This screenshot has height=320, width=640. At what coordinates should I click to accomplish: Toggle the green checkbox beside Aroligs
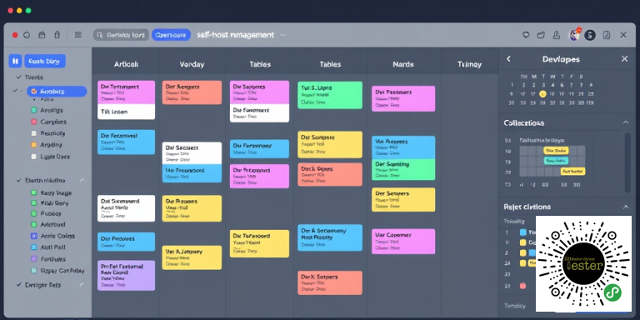click(34, 110)
